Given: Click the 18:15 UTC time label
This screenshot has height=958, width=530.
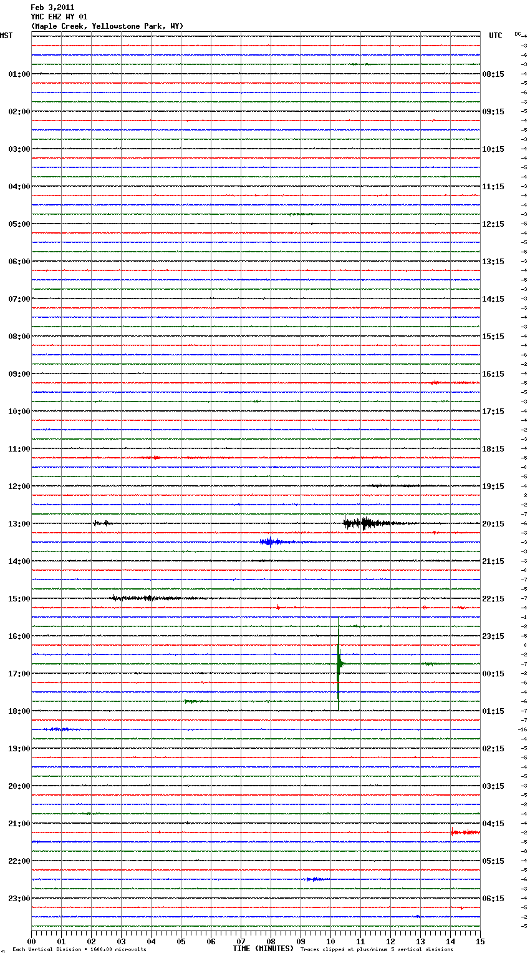Looking at the screenshot, I should point(493,449).
